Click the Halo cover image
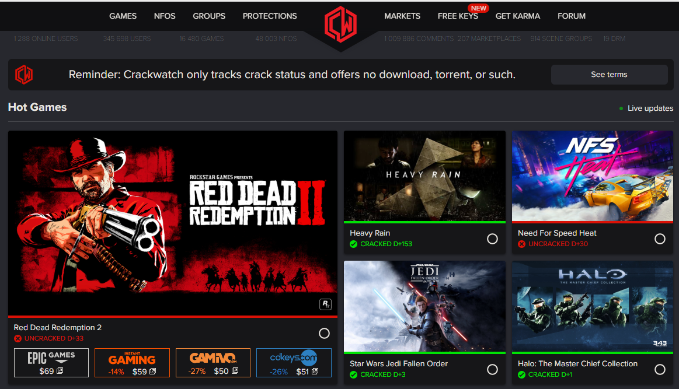Viewport: 679px width, 389px height. pyautogui.click(x=593, y=306)
